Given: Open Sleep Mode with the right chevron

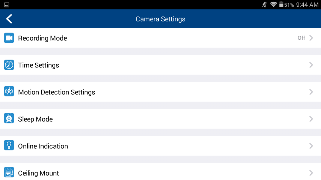Looking at the screenshot, I should [x=311, y=119].
